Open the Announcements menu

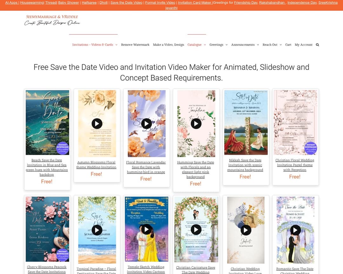[x=245, y=45]
